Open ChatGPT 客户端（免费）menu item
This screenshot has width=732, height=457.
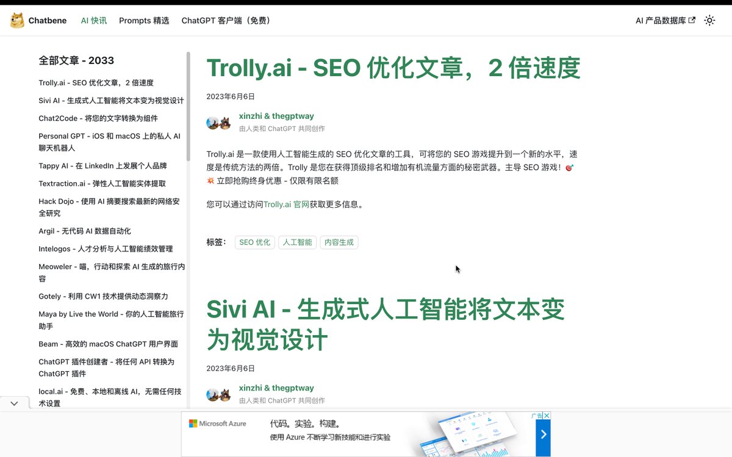(x=227, y=20)
